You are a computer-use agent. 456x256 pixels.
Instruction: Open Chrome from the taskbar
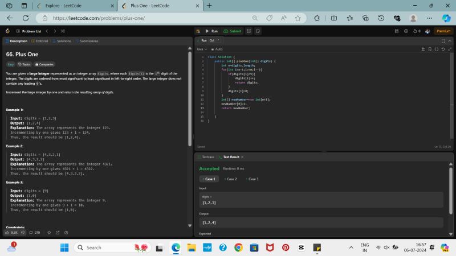pos(238,247)
